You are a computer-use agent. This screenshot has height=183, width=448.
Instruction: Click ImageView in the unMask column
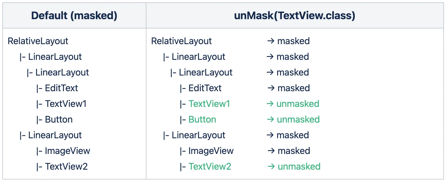tap(211, 151)
